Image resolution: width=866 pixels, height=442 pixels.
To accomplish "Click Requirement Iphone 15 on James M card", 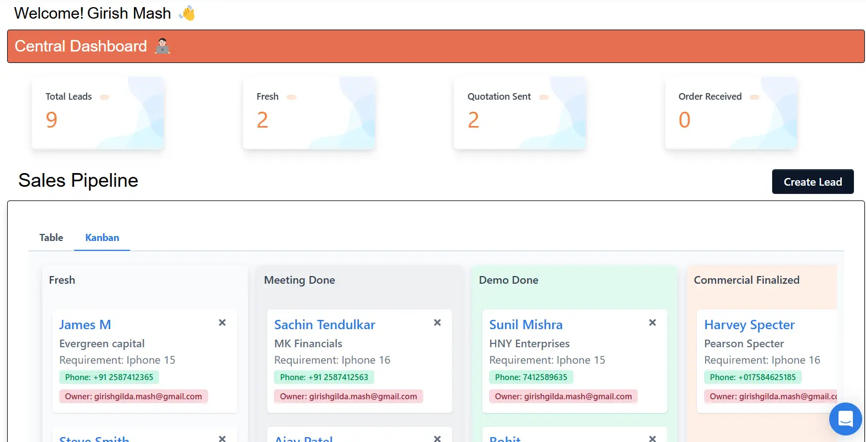I will pyautogui.click(x=117, y=360).
